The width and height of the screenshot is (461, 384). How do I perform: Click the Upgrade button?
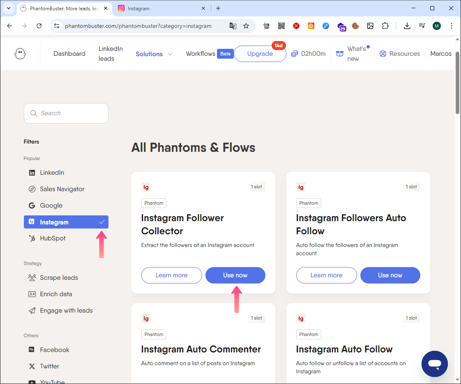tap(260, 54)
